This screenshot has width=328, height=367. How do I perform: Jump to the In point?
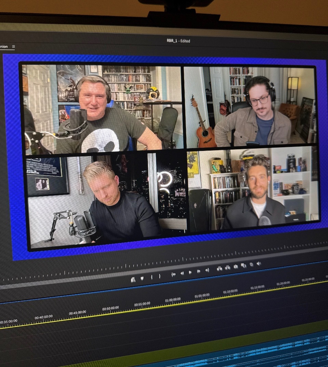point(173,274)
